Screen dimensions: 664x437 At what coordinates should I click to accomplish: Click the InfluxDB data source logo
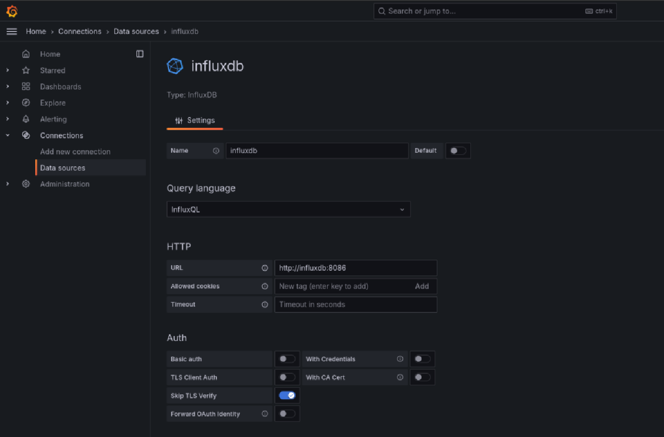pos(175,66)
